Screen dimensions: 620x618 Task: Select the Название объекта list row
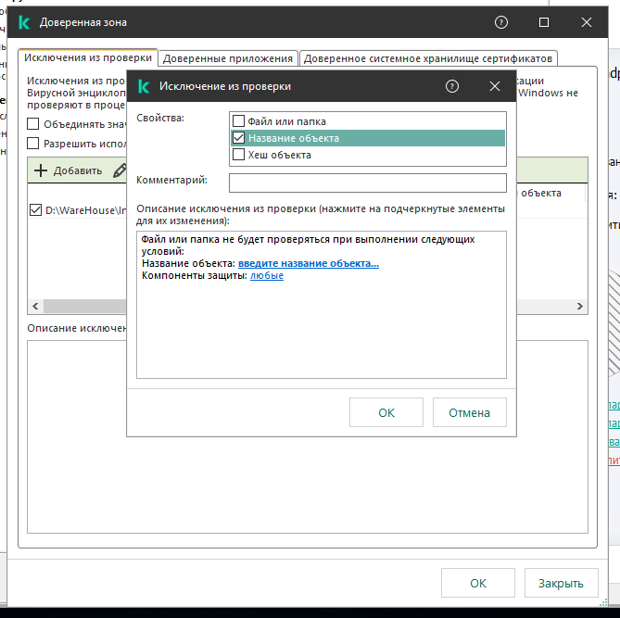point(368,138)
